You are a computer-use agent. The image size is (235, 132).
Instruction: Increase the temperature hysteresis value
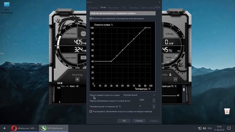tap(154, 105)
